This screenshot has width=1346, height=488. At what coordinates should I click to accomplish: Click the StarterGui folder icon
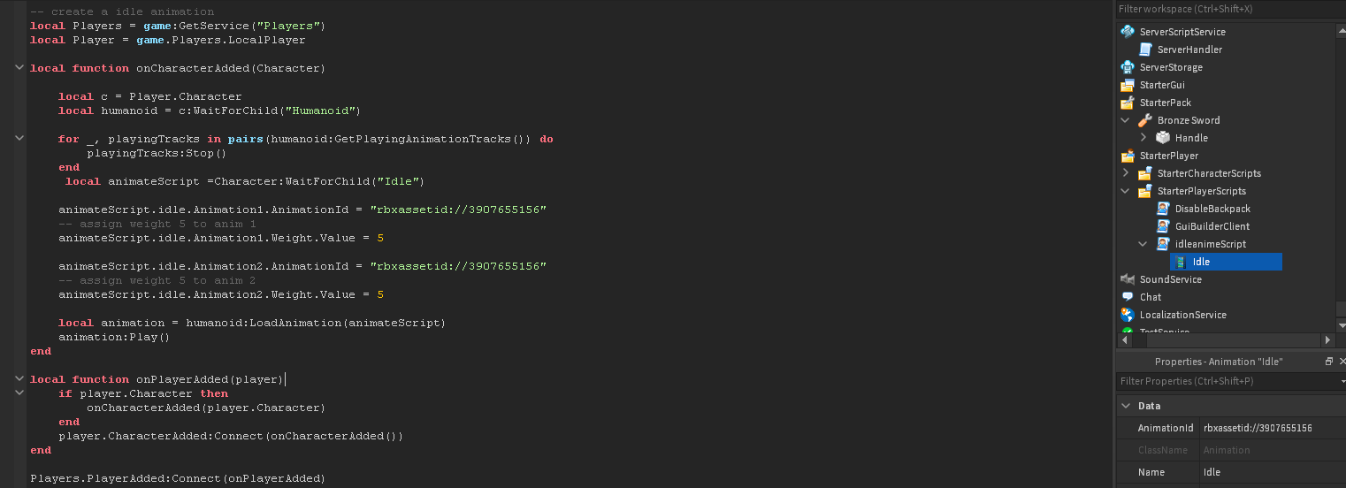(x=1128, y=85)
